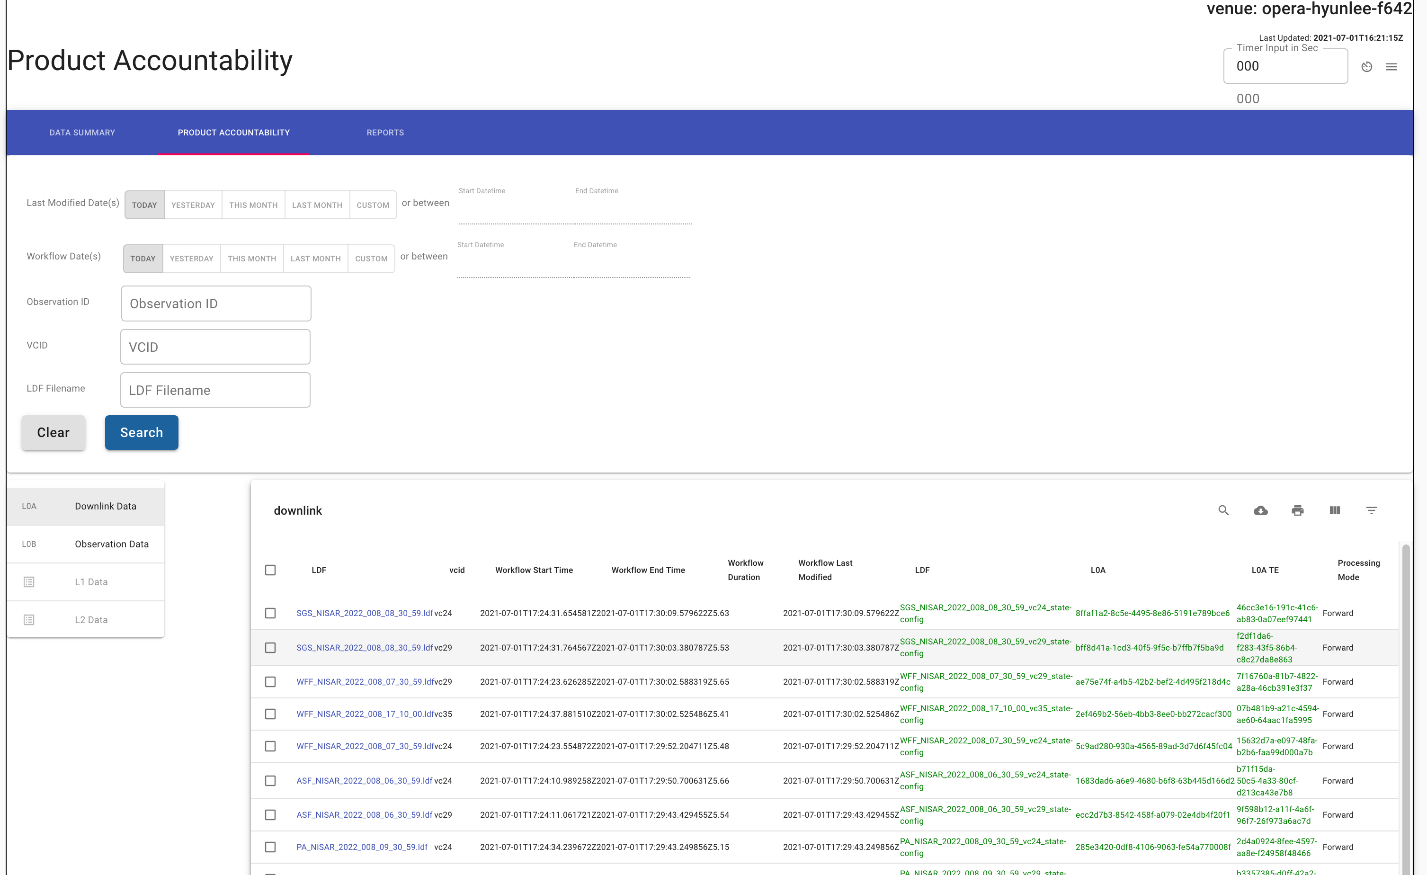Screen dimensions: 1427x875
Task: Select the L1 Data grid icon in sidebar
Action: [29, 581]
